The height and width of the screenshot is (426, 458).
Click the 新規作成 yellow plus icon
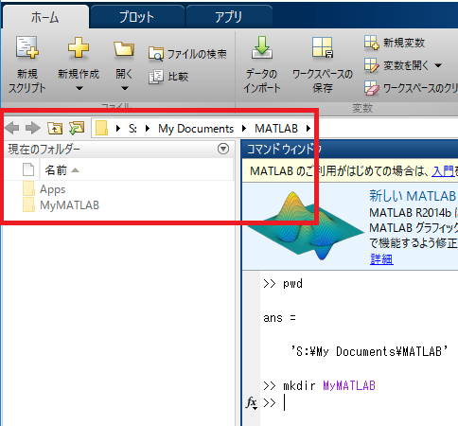tap(79, 47)
